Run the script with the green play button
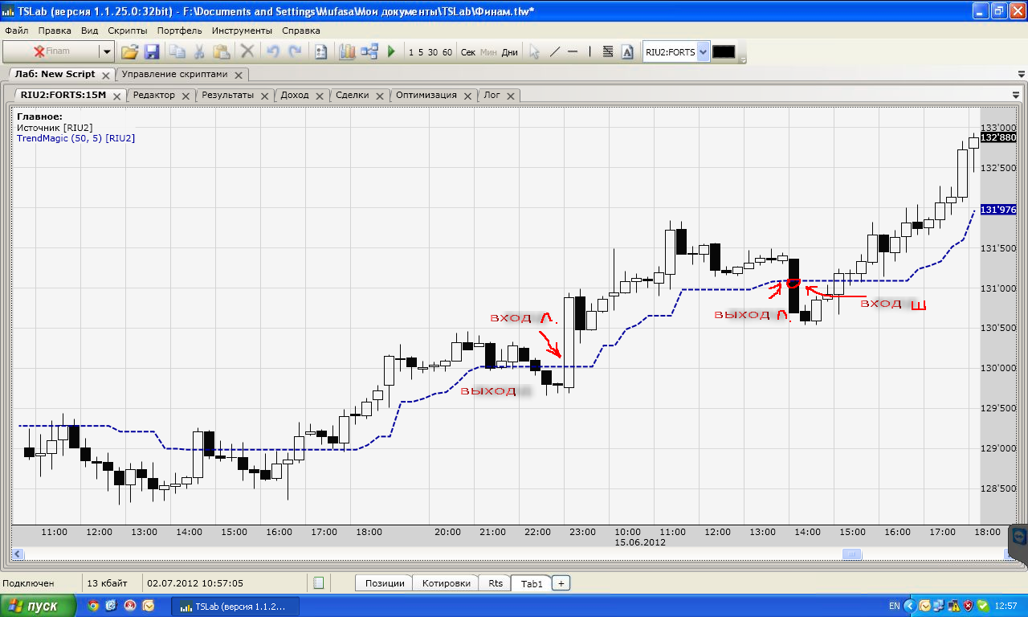 coord(392,52)
